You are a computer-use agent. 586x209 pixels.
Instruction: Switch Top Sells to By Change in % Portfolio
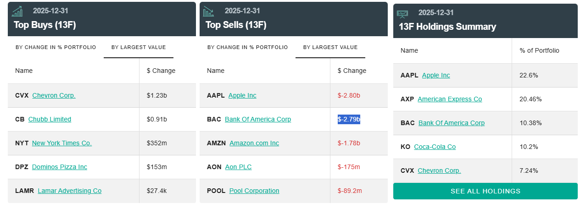[248, 47]
